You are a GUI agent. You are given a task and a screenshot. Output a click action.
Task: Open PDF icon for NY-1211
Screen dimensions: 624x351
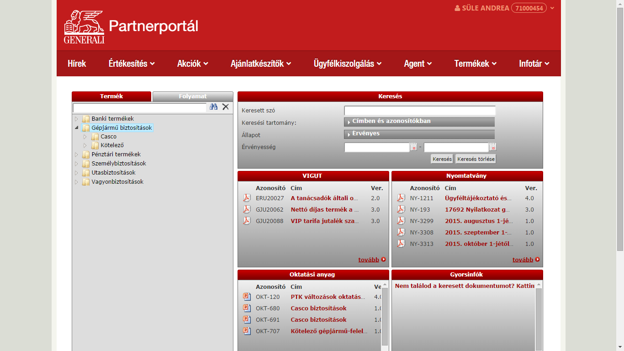tap(401, 198)
